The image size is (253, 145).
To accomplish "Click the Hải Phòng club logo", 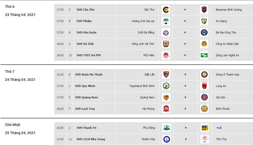I will pyautogui.click(x=166, y=109).
